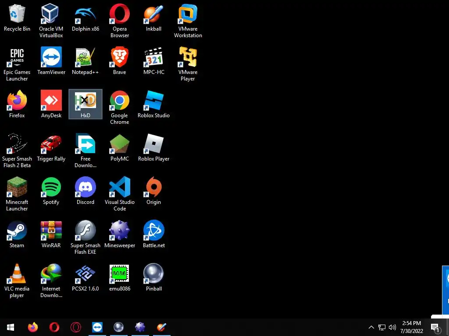Switch to Inkball in the taskbar
Image resolution: width=449 pixels, height=336 pixels.
(x=162, y=327)
